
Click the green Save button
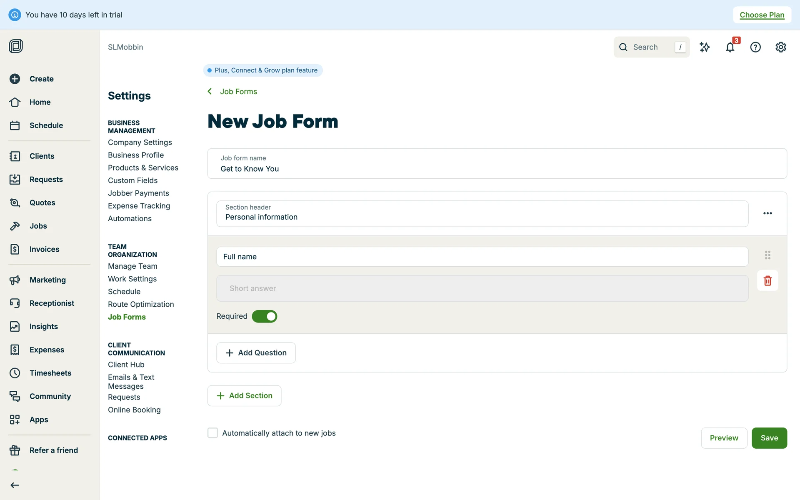pos(769,438)
